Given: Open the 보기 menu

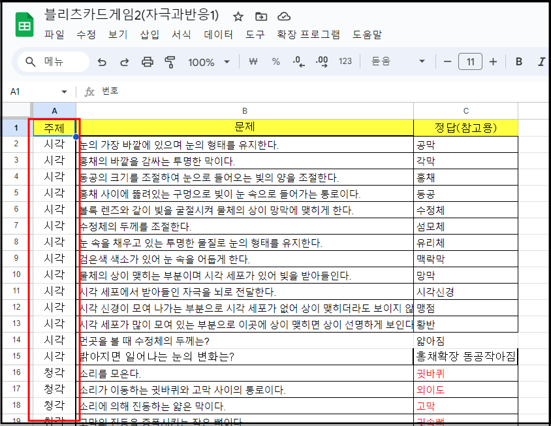Looking at the screenshot, I should [x=118, y=35].
